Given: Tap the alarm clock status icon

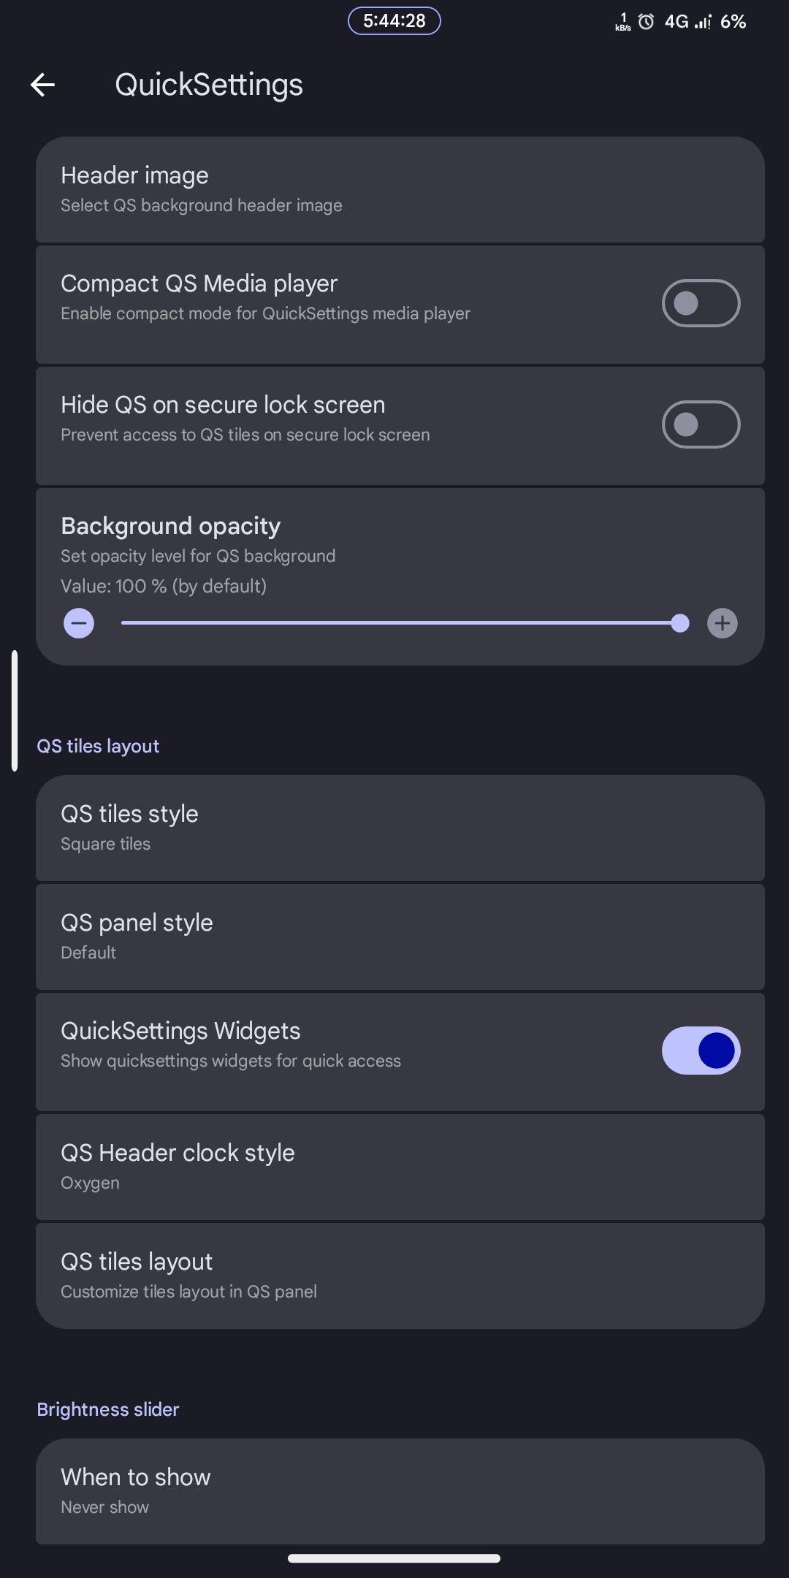Looking at the screenshot, I should point(646,22).
